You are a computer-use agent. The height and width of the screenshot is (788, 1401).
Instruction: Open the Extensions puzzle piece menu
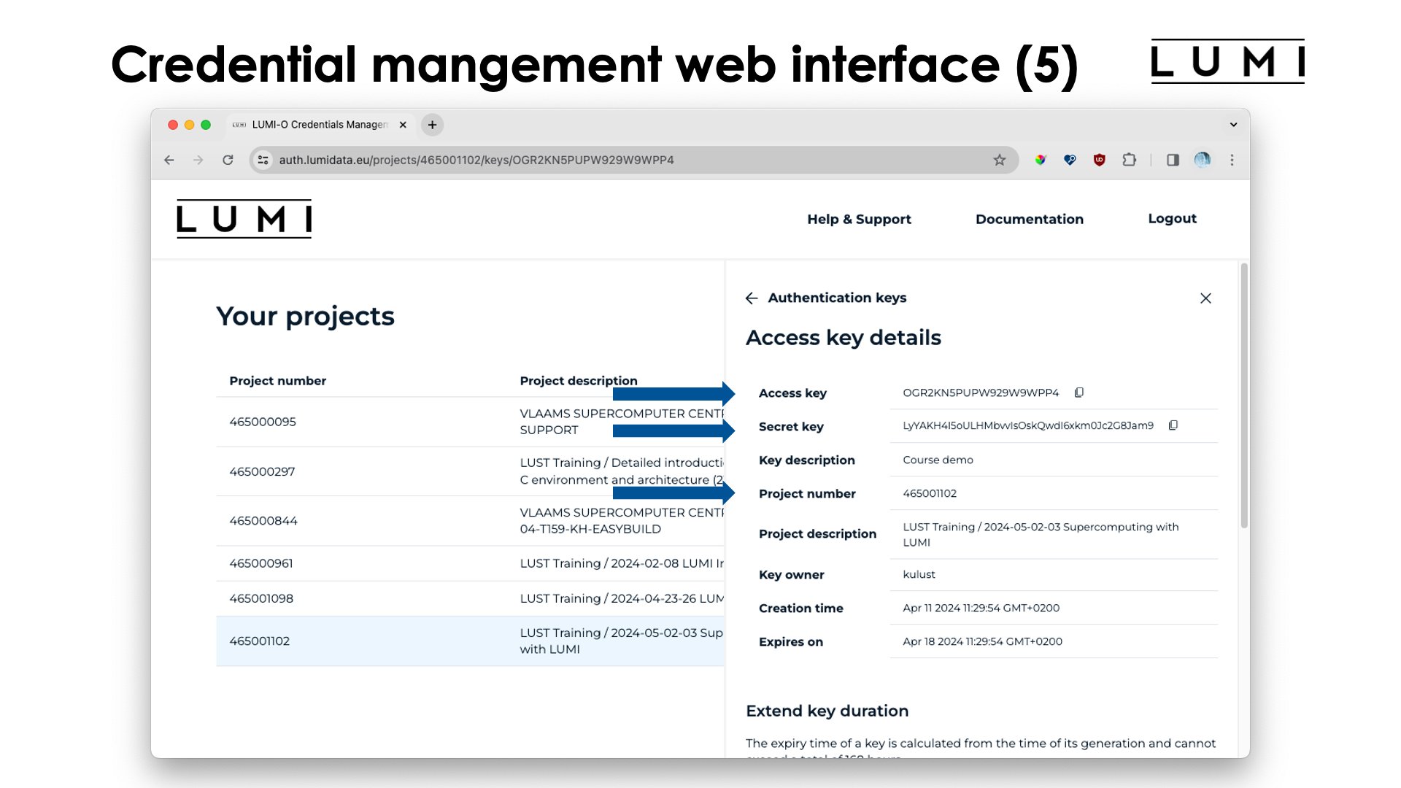[x=1130, y=160]
